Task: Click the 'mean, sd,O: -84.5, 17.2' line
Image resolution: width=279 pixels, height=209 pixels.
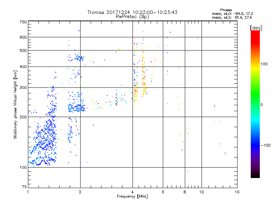Action: 232,14
